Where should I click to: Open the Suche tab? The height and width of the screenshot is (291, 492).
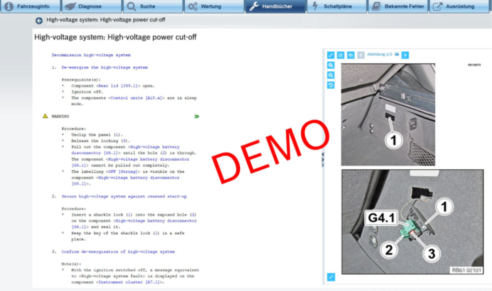[153, 7]
